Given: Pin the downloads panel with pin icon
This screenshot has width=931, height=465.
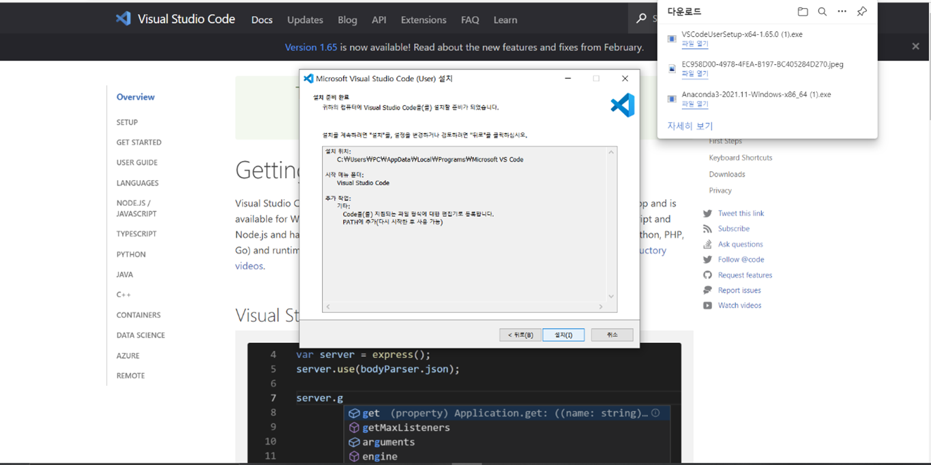Looking at the screenshot, I should tap(861, 12).
